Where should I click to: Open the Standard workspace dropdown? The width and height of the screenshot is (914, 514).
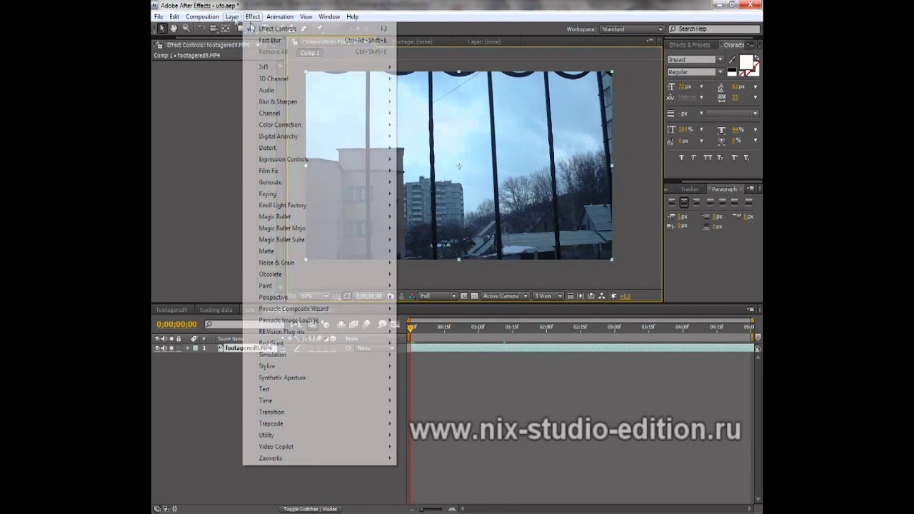click(633, 29)
